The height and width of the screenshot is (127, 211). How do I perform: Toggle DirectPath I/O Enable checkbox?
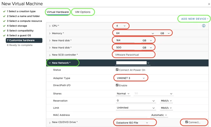117,86
